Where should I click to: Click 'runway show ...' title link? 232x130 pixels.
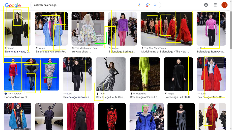[81, 52]
